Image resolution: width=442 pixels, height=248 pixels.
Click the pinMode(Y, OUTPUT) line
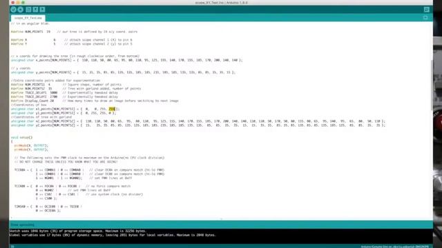(31, 149)
